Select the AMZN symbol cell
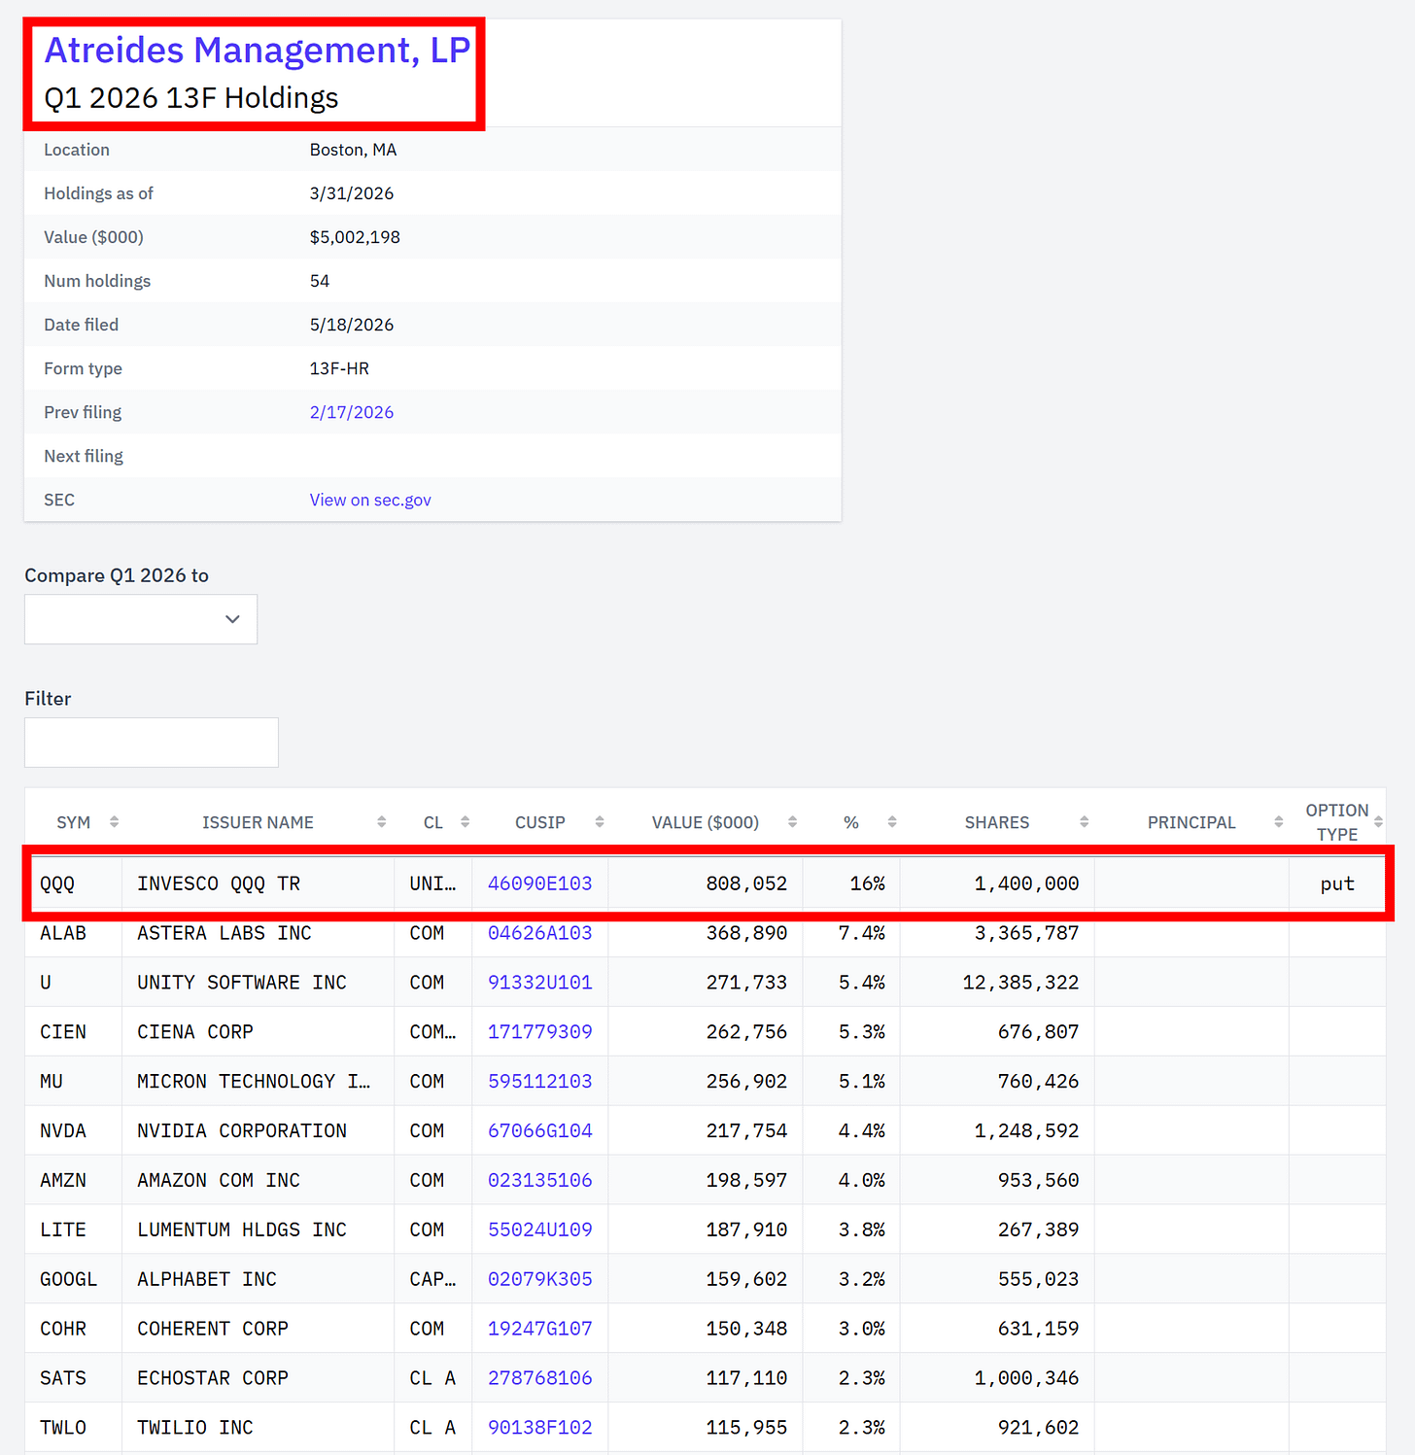This screenshot has width=1415, height=1455. point(74,1181)
